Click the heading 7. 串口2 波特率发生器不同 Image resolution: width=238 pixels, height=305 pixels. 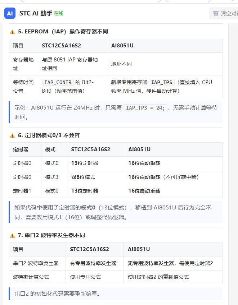(x=51, y=235)
